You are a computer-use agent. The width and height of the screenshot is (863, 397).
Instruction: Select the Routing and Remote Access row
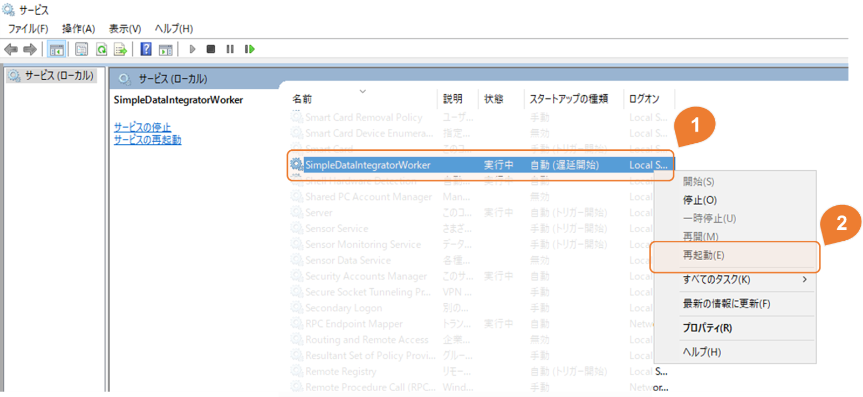pos(472,340)
